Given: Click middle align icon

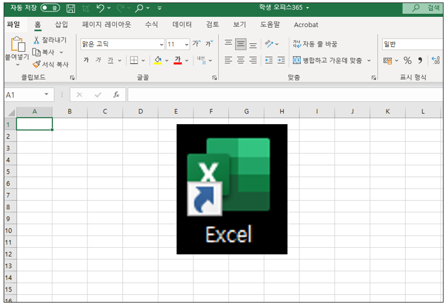Looking at the screenshot, I should click(x=240, y=44).
